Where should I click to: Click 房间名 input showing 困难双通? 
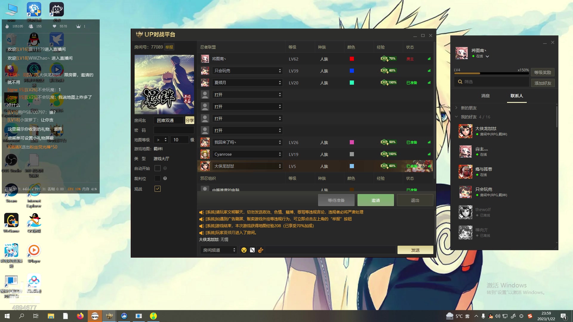click(x=169, y=120)
